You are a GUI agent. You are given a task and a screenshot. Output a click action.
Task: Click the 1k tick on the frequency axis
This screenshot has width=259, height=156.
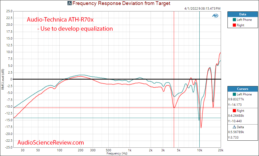pos(129,150)
